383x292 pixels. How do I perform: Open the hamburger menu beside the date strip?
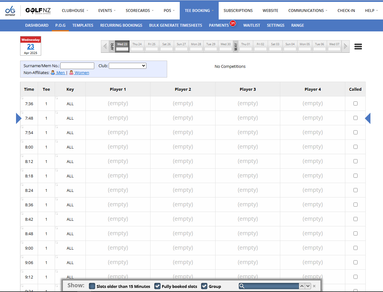click(x=358, y=46)
